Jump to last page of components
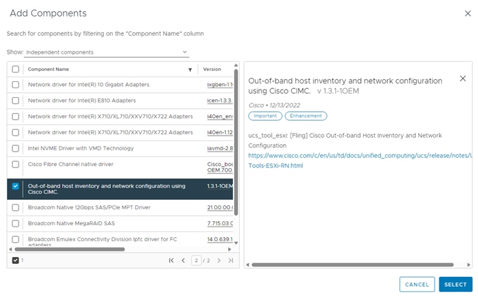 pos(231,260)
